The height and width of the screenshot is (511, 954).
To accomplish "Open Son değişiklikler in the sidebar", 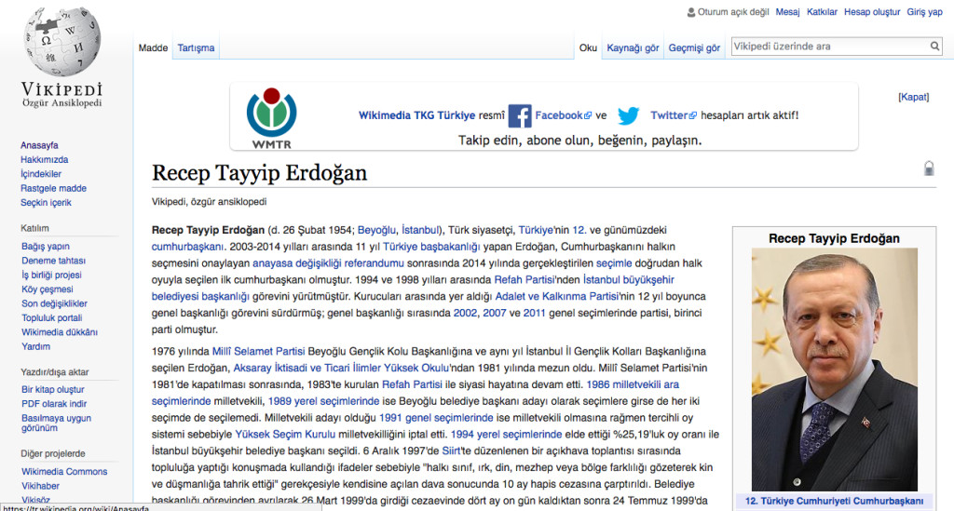I will click(54, 303).
